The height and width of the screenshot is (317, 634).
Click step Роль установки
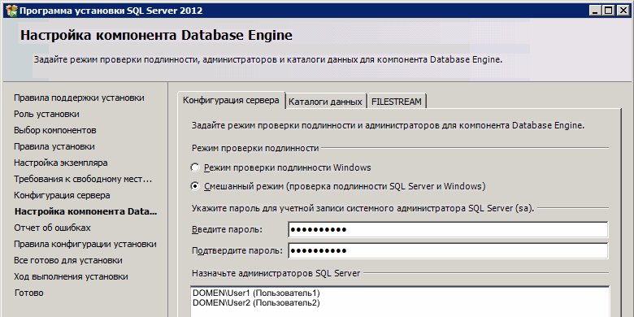(46, 114)
